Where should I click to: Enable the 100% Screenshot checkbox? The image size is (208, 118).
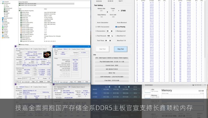96,27
